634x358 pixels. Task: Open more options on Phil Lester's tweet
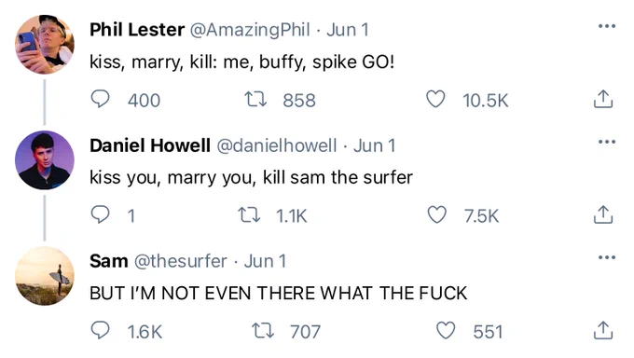point(607,26)
